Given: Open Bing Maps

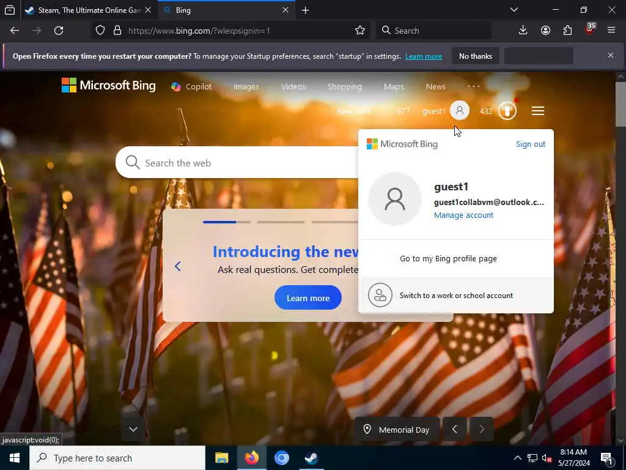Looking at the screenshot, I should pos(394,86).
